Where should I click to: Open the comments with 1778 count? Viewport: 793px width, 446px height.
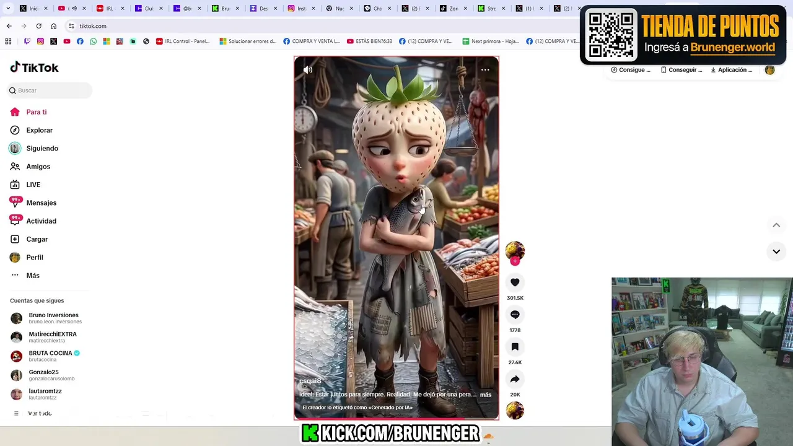(515, 315)
